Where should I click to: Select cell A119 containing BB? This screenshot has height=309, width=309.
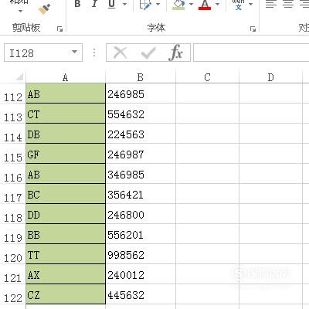[66, 234]
